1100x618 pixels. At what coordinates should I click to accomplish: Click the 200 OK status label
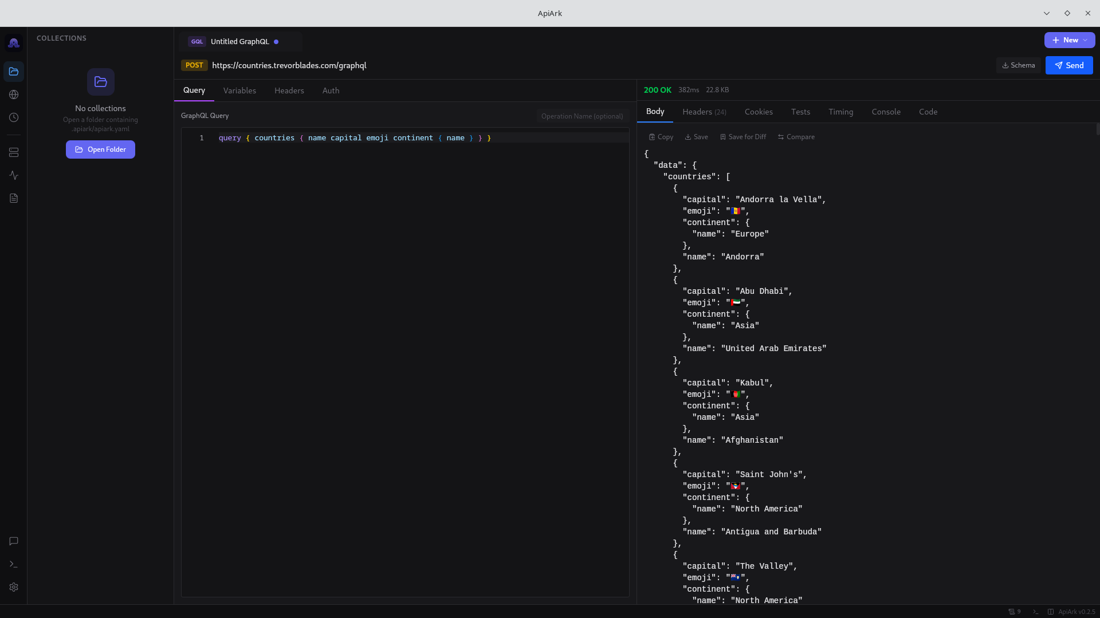(657, 90)
